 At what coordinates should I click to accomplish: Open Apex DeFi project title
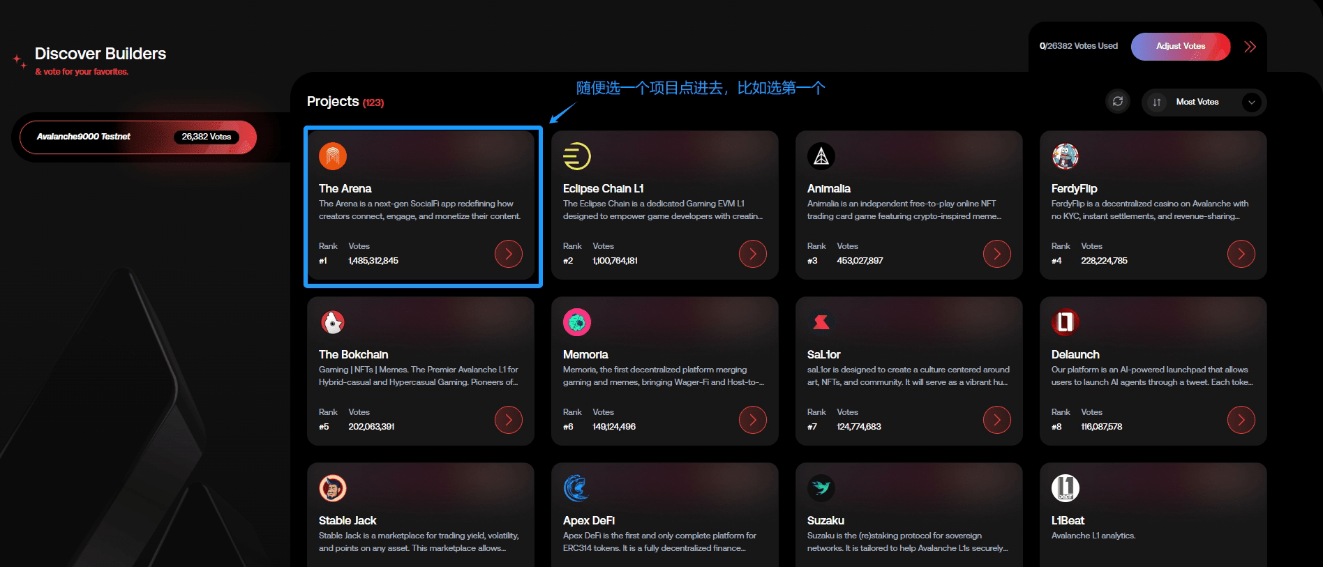(588, 520)
